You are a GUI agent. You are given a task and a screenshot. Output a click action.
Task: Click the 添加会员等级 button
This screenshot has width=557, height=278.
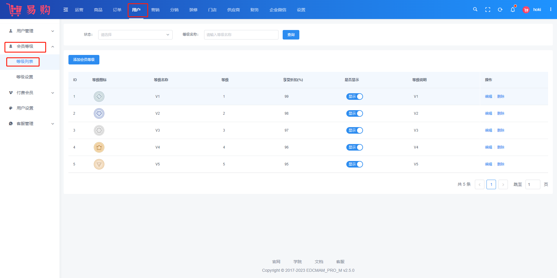[x=84, y=60]
